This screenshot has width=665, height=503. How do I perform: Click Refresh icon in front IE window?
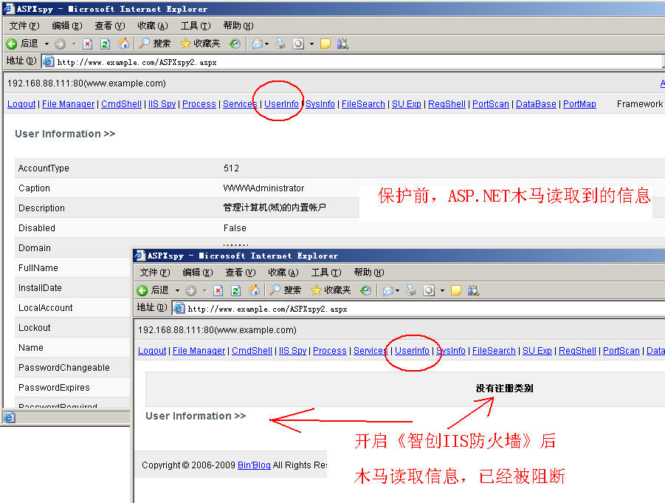click(235, 290)
